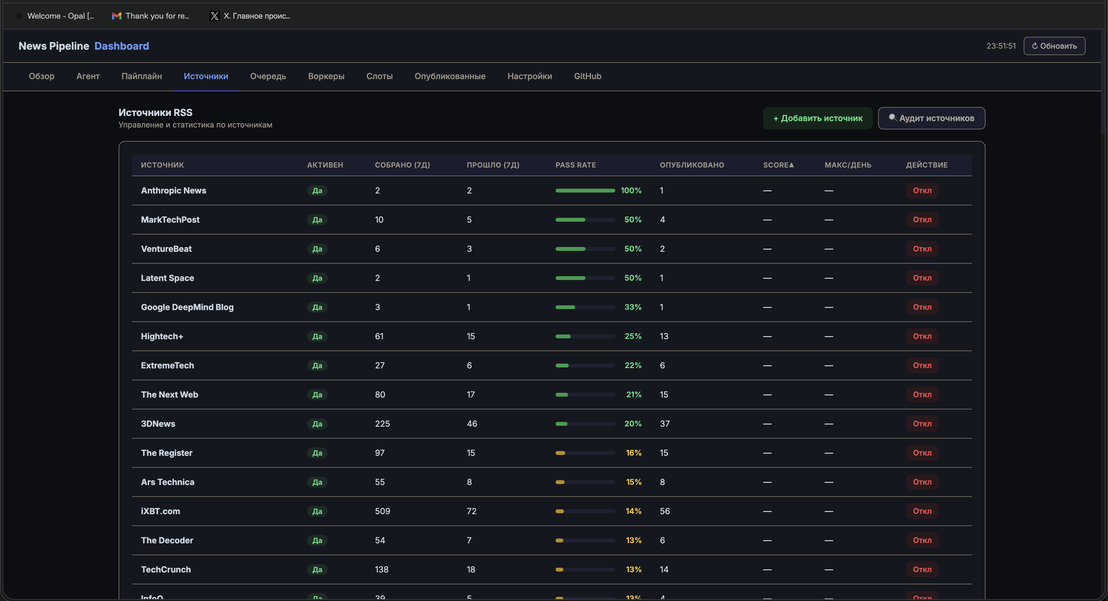The image size is (1108, 601).
Task: Click the Аудит источников magnifier button
Action: [931, 118]
